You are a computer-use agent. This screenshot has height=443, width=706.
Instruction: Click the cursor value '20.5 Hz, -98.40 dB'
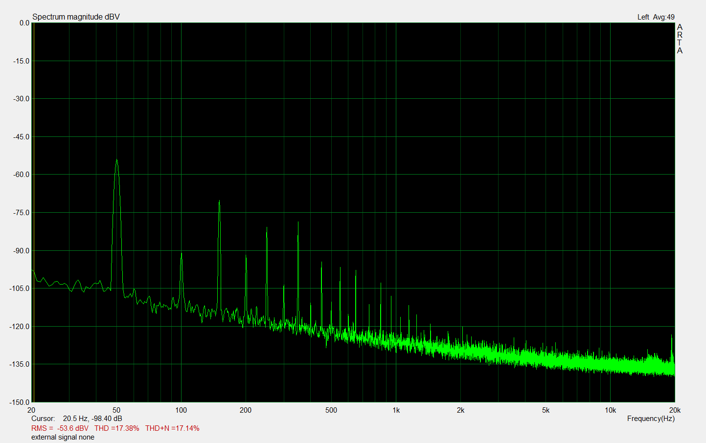coord(92,419)
